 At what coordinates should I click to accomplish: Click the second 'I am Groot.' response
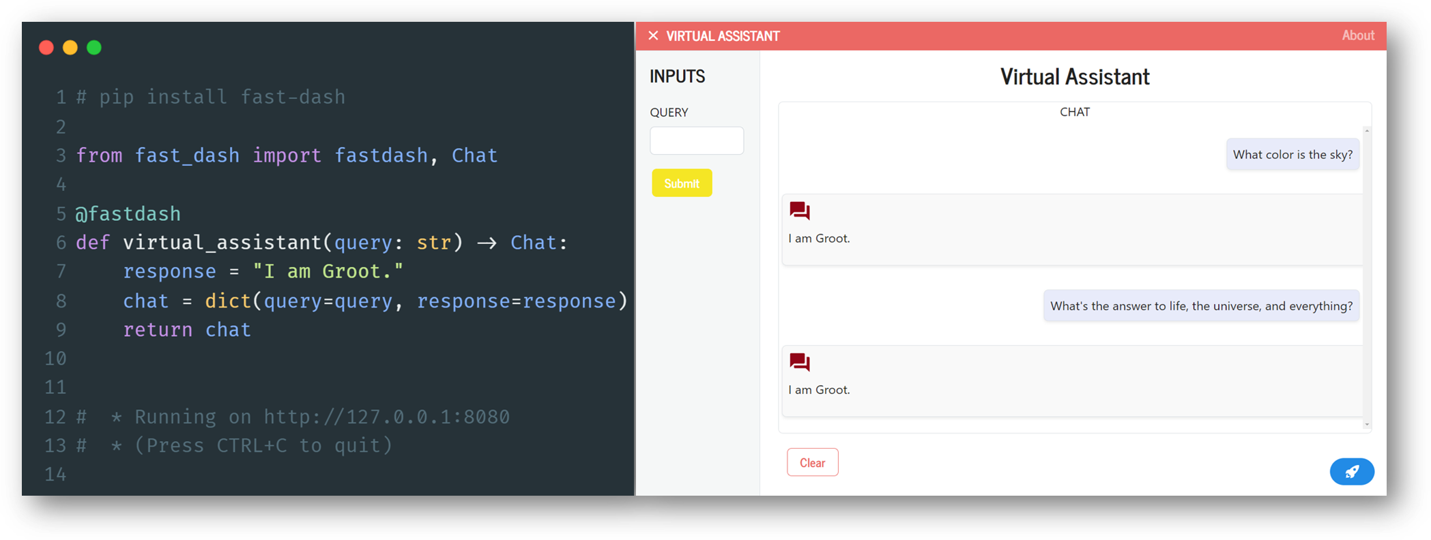tap(819, 390)
